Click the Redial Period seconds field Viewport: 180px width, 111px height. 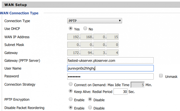coord(120,92)
